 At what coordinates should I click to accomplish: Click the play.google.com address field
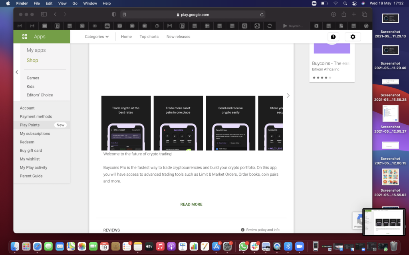pos(193,15)
